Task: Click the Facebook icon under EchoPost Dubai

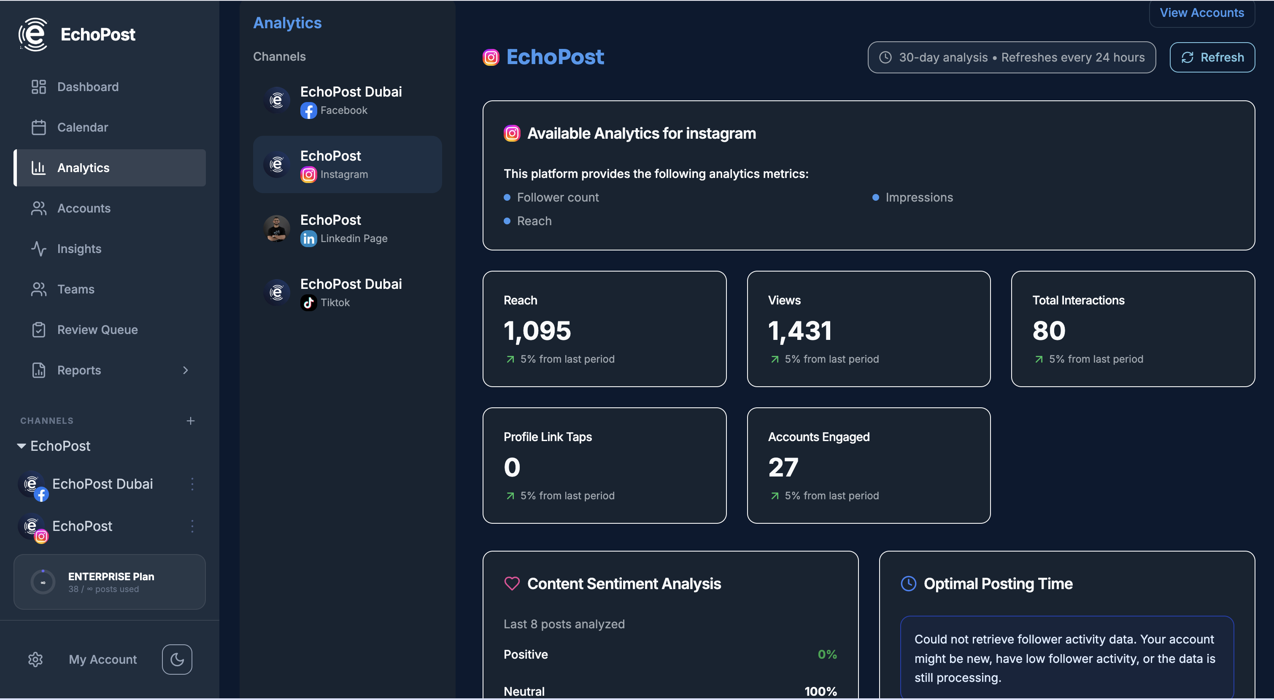Action: tap(309, 111)
